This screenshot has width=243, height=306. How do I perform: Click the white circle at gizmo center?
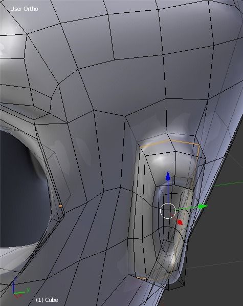[168, 211]
